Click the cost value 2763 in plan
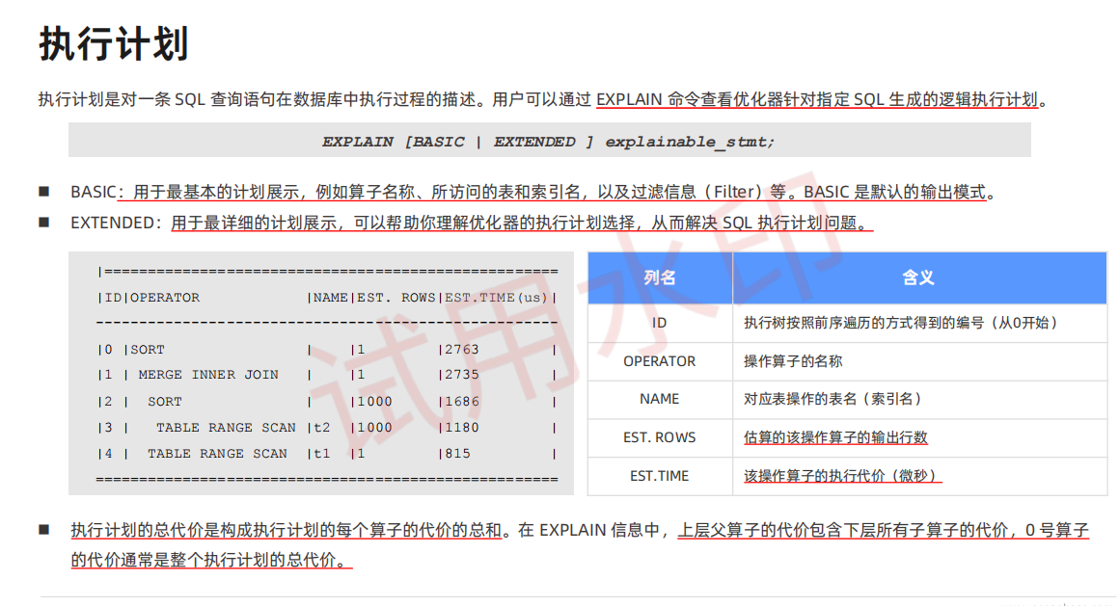The width and height of the screenshot is (1119, 606). point(461,349)
